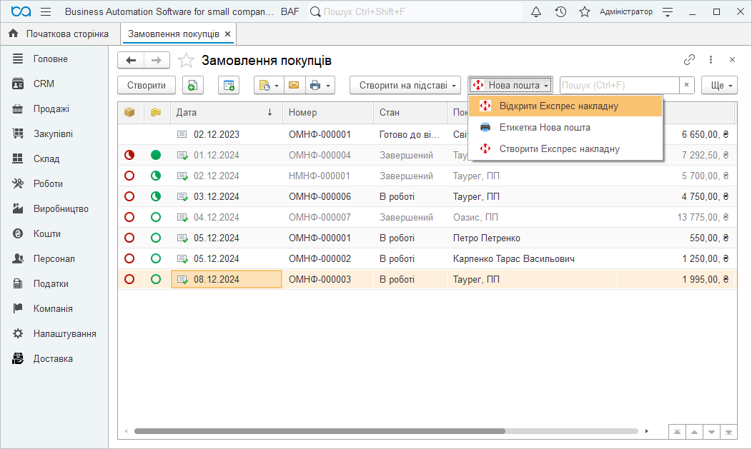Click the notifications bell icon

[x=536, y=12]
